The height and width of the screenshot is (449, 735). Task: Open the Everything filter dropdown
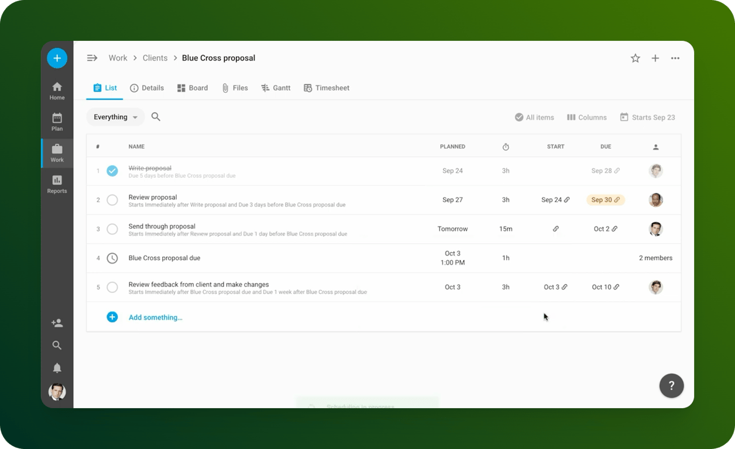coord(115,117)
